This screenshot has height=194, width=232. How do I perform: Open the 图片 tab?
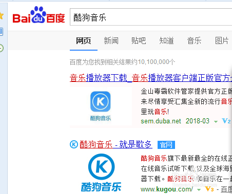222,41
